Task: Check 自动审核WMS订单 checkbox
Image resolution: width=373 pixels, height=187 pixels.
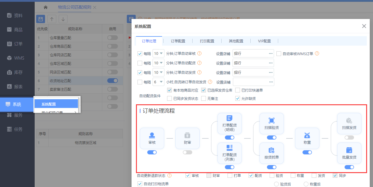Action: click(278, 54)
